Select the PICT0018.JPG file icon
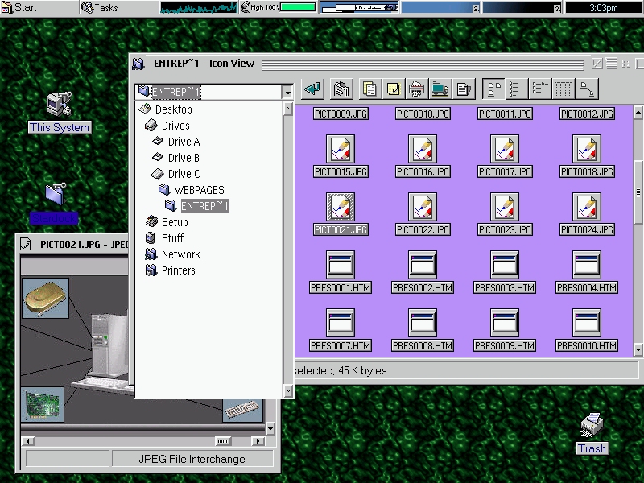The height and width of the screenshot is (483, 644). click(x=587, y=149)
